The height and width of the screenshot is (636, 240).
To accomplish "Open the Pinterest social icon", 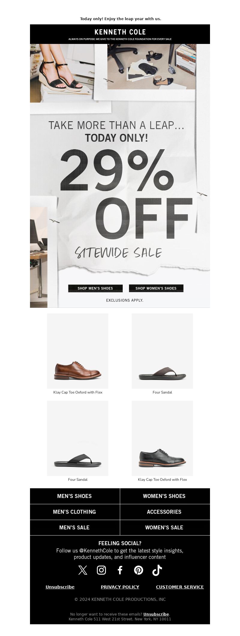I will [139, 570].
